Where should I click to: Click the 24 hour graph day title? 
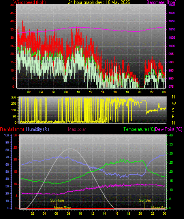point(99,2)
